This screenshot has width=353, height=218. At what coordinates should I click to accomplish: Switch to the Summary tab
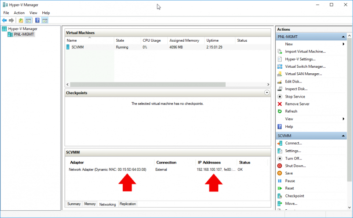tap(74, 204)
